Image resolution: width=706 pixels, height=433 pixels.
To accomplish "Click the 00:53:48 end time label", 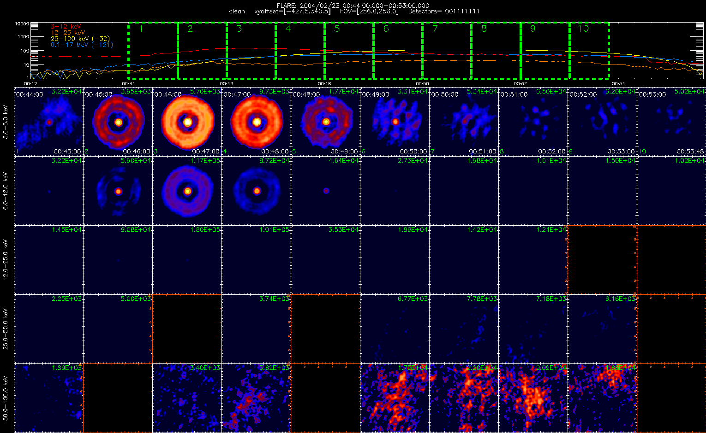I will 691,151.
